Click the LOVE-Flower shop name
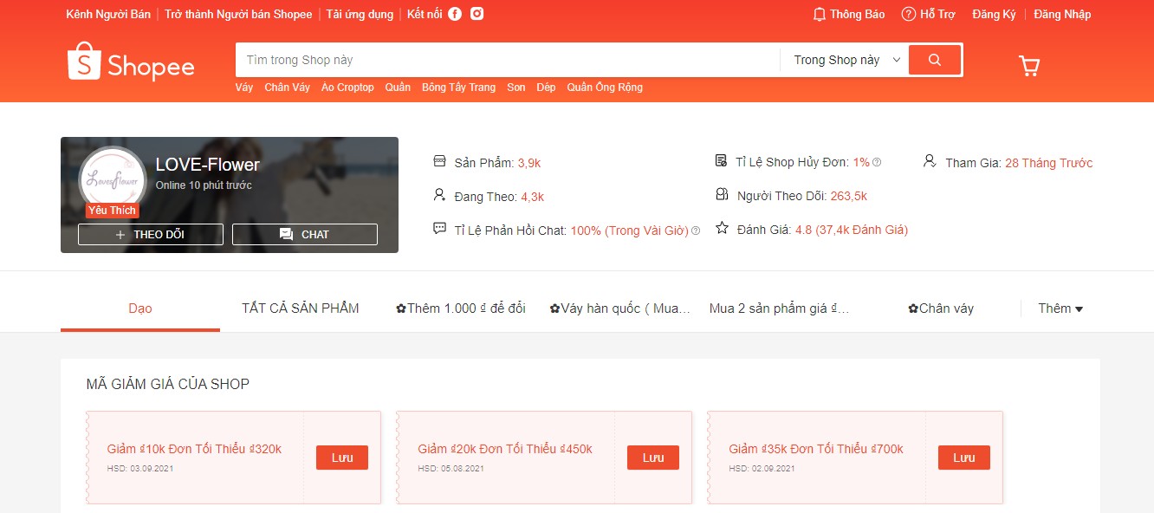 [x=208, y=165]
